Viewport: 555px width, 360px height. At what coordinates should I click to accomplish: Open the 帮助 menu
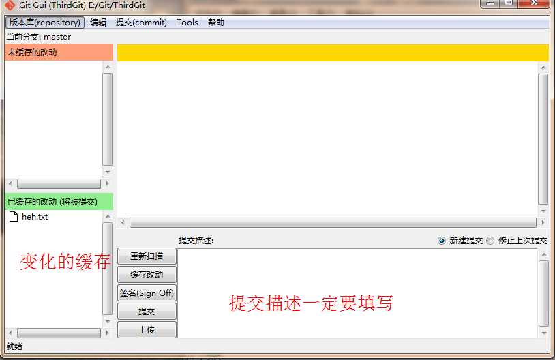click(x=216, y=22)
